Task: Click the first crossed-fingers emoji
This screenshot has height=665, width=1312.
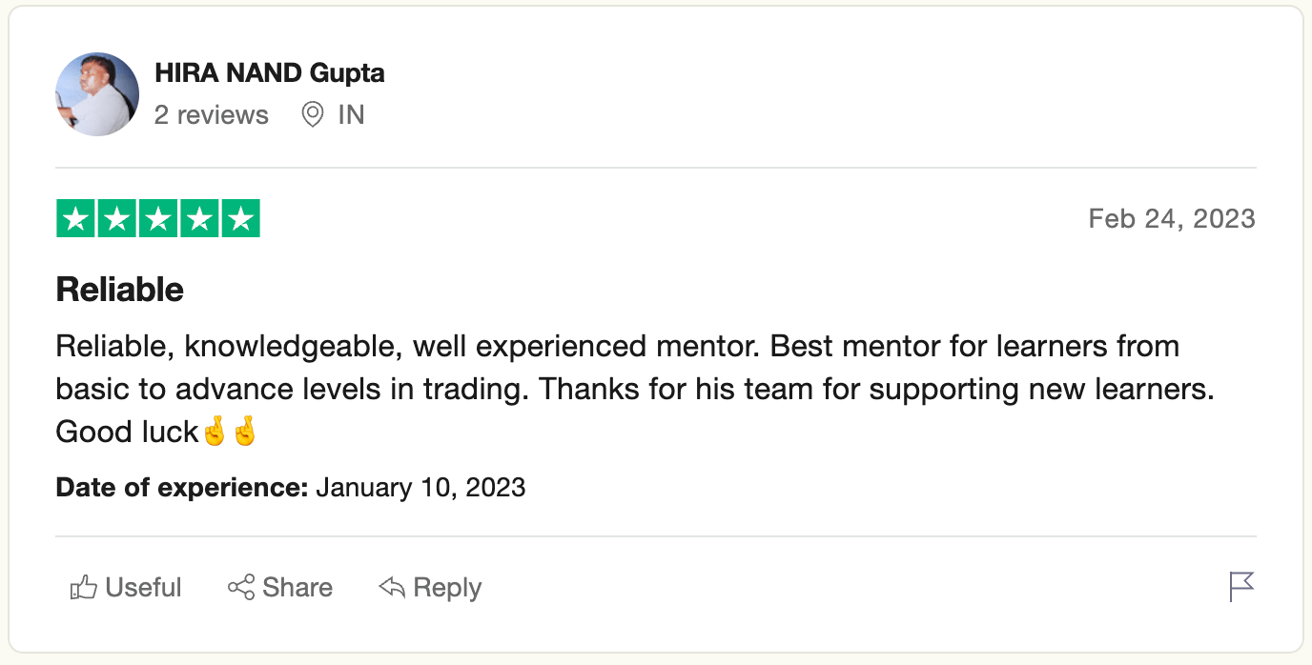Action: (215, 432)
